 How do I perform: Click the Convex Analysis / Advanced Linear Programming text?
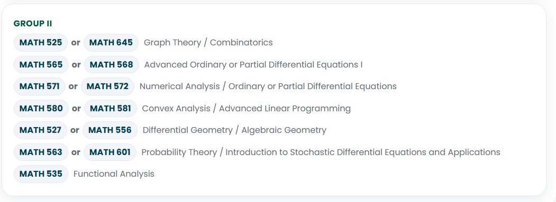point(246,109)
